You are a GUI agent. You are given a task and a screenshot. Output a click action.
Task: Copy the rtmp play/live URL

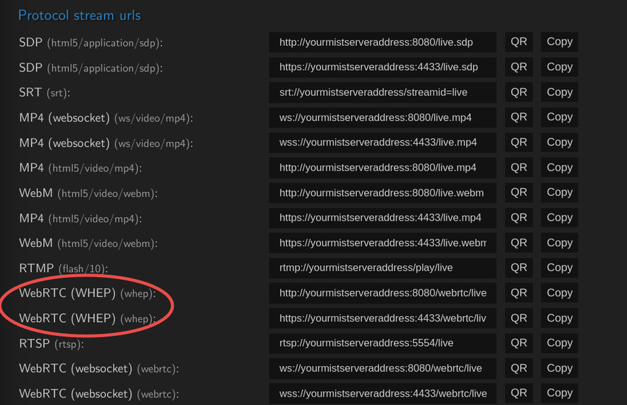tap(559, 268)
